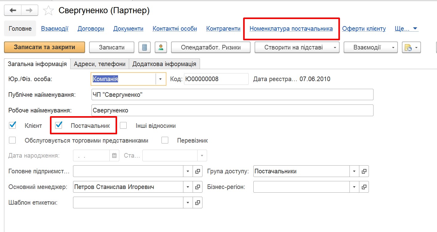
Task: Click the Бізнес-регіон input field
Action: pos(301,187)
